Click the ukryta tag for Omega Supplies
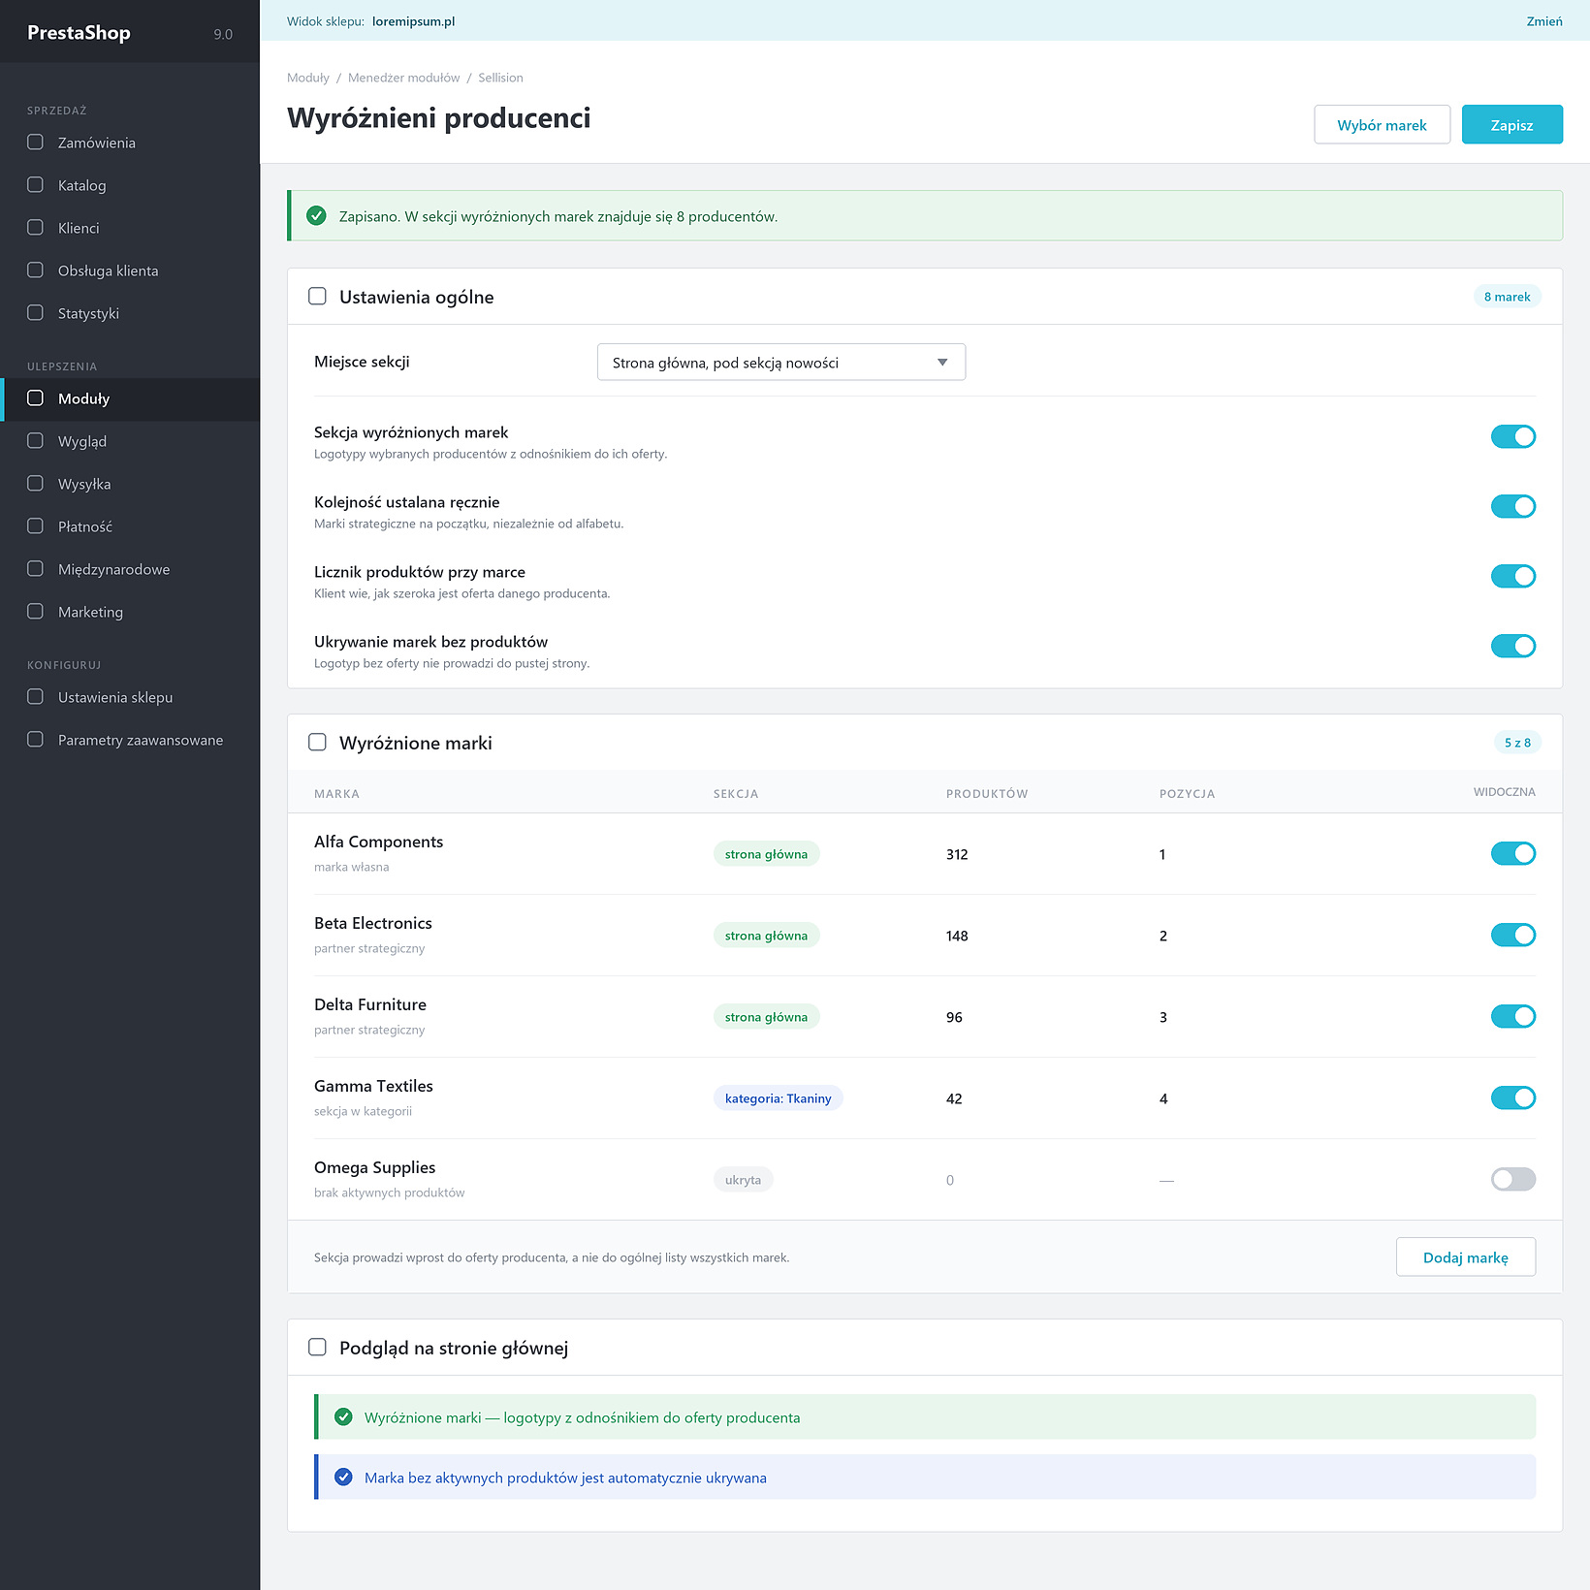The width and height of the screenshot is (1590, 1590). click(x=744, y=1180)
